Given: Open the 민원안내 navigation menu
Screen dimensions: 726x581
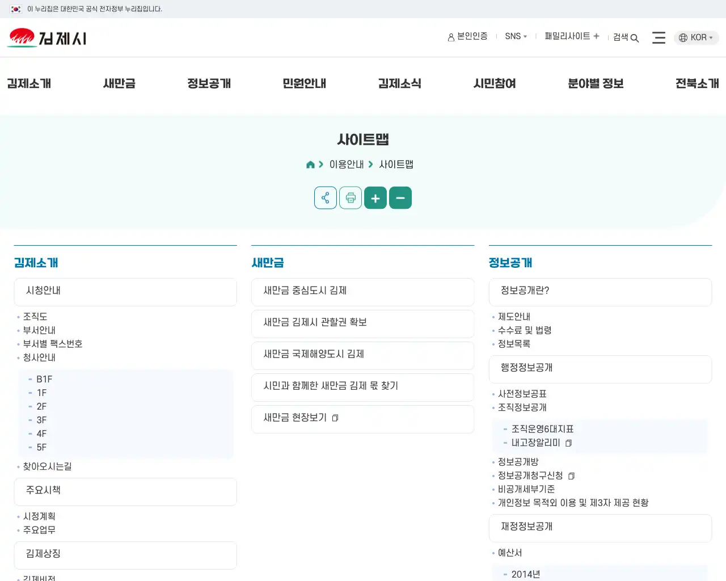Looking at the screenshot, I should pos(304,83).
